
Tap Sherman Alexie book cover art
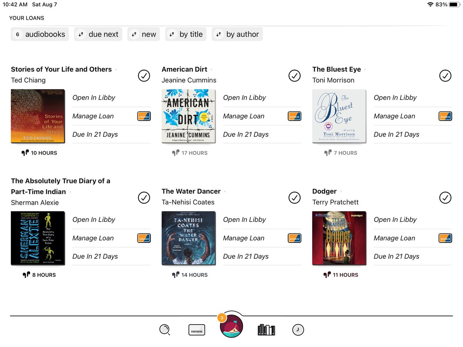(x=38, y=238)
